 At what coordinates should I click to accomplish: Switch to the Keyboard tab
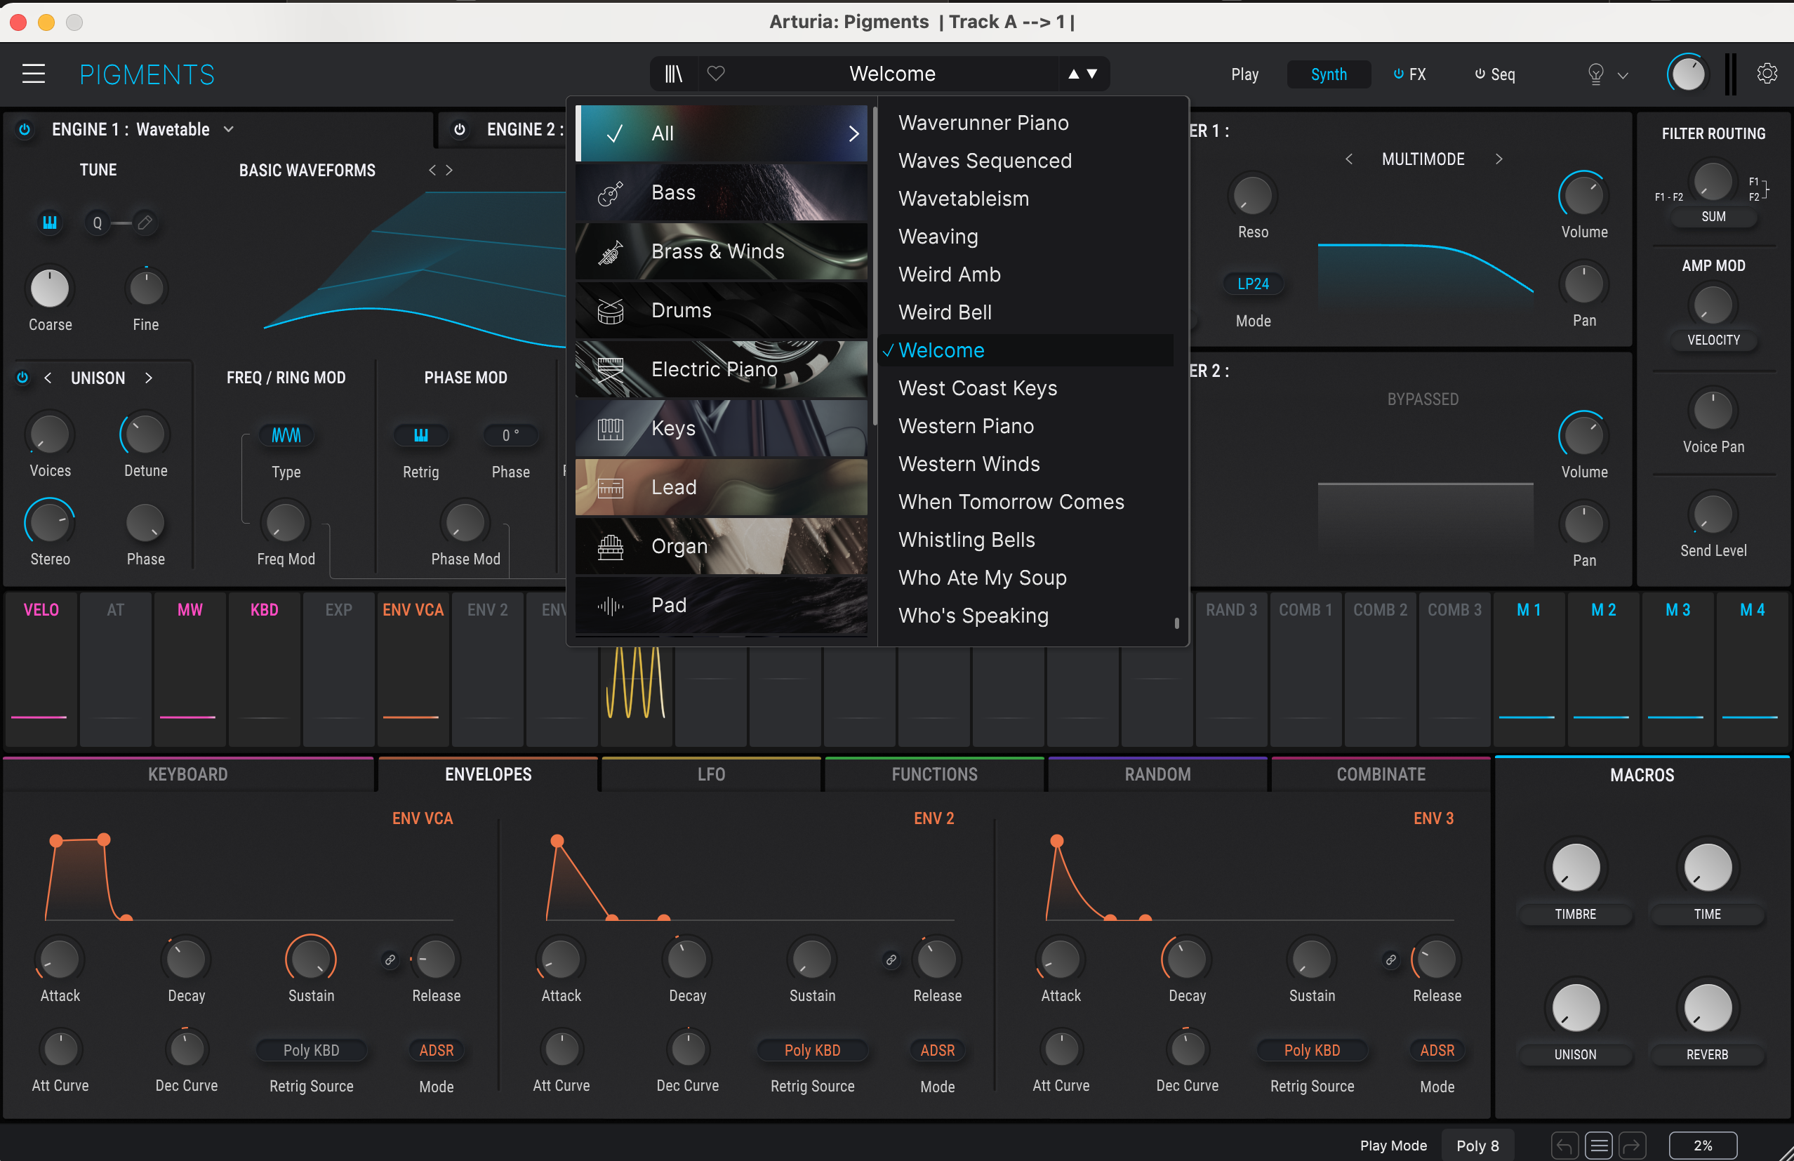pos(187,774)
